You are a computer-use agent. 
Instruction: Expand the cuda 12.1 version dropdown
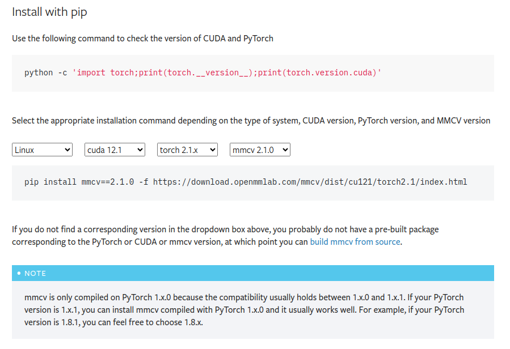click(x=115, y=150)
